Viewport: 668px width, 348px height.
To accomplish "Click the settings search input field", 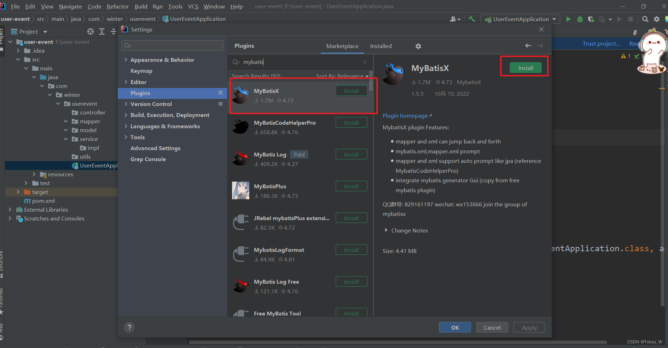I will [172, 46].
